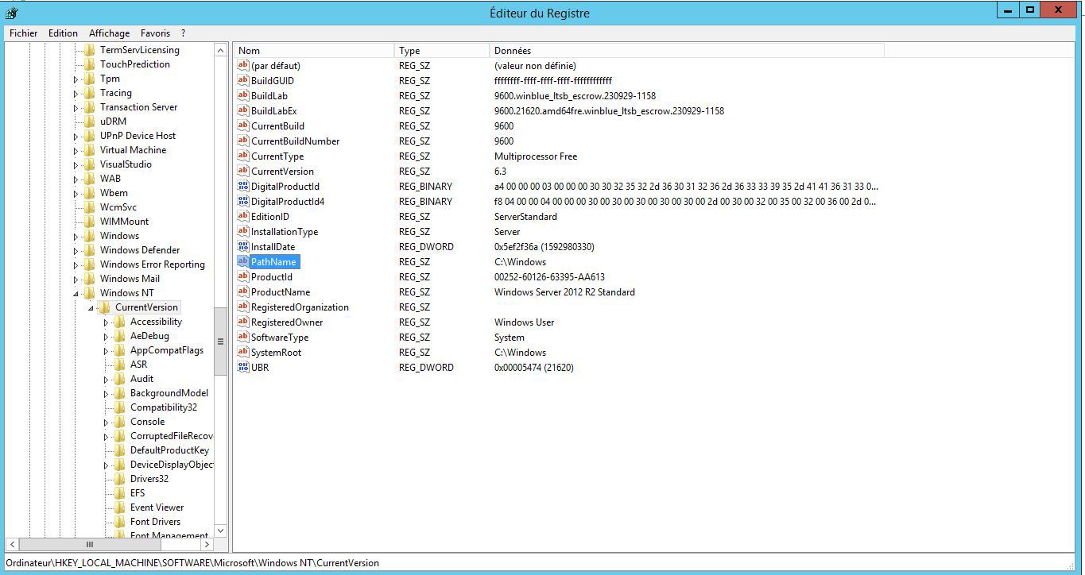The width and height of the screenshot is (1085, 575).
Task: Click tree pane horizontal scroll left arrow
Action: click(x=11, y=544)
